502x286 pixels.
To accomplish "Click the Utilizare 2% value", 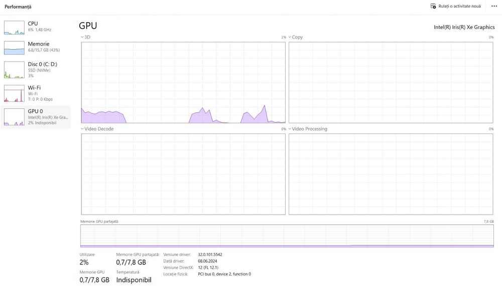I will point(84,262).
